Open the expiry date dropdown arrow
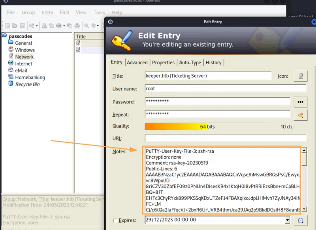The image size is (316, 230). [288, 220]
